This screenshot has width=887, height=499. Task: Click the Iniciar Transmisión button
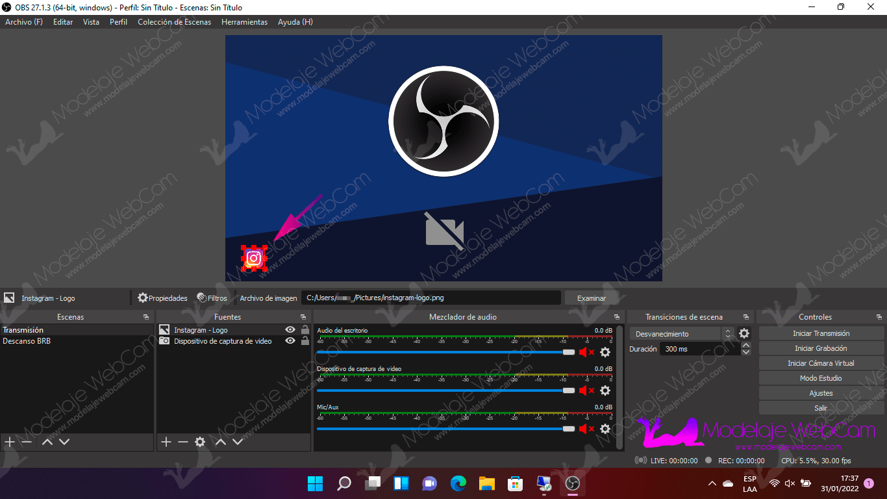click(x=821, y=333)
